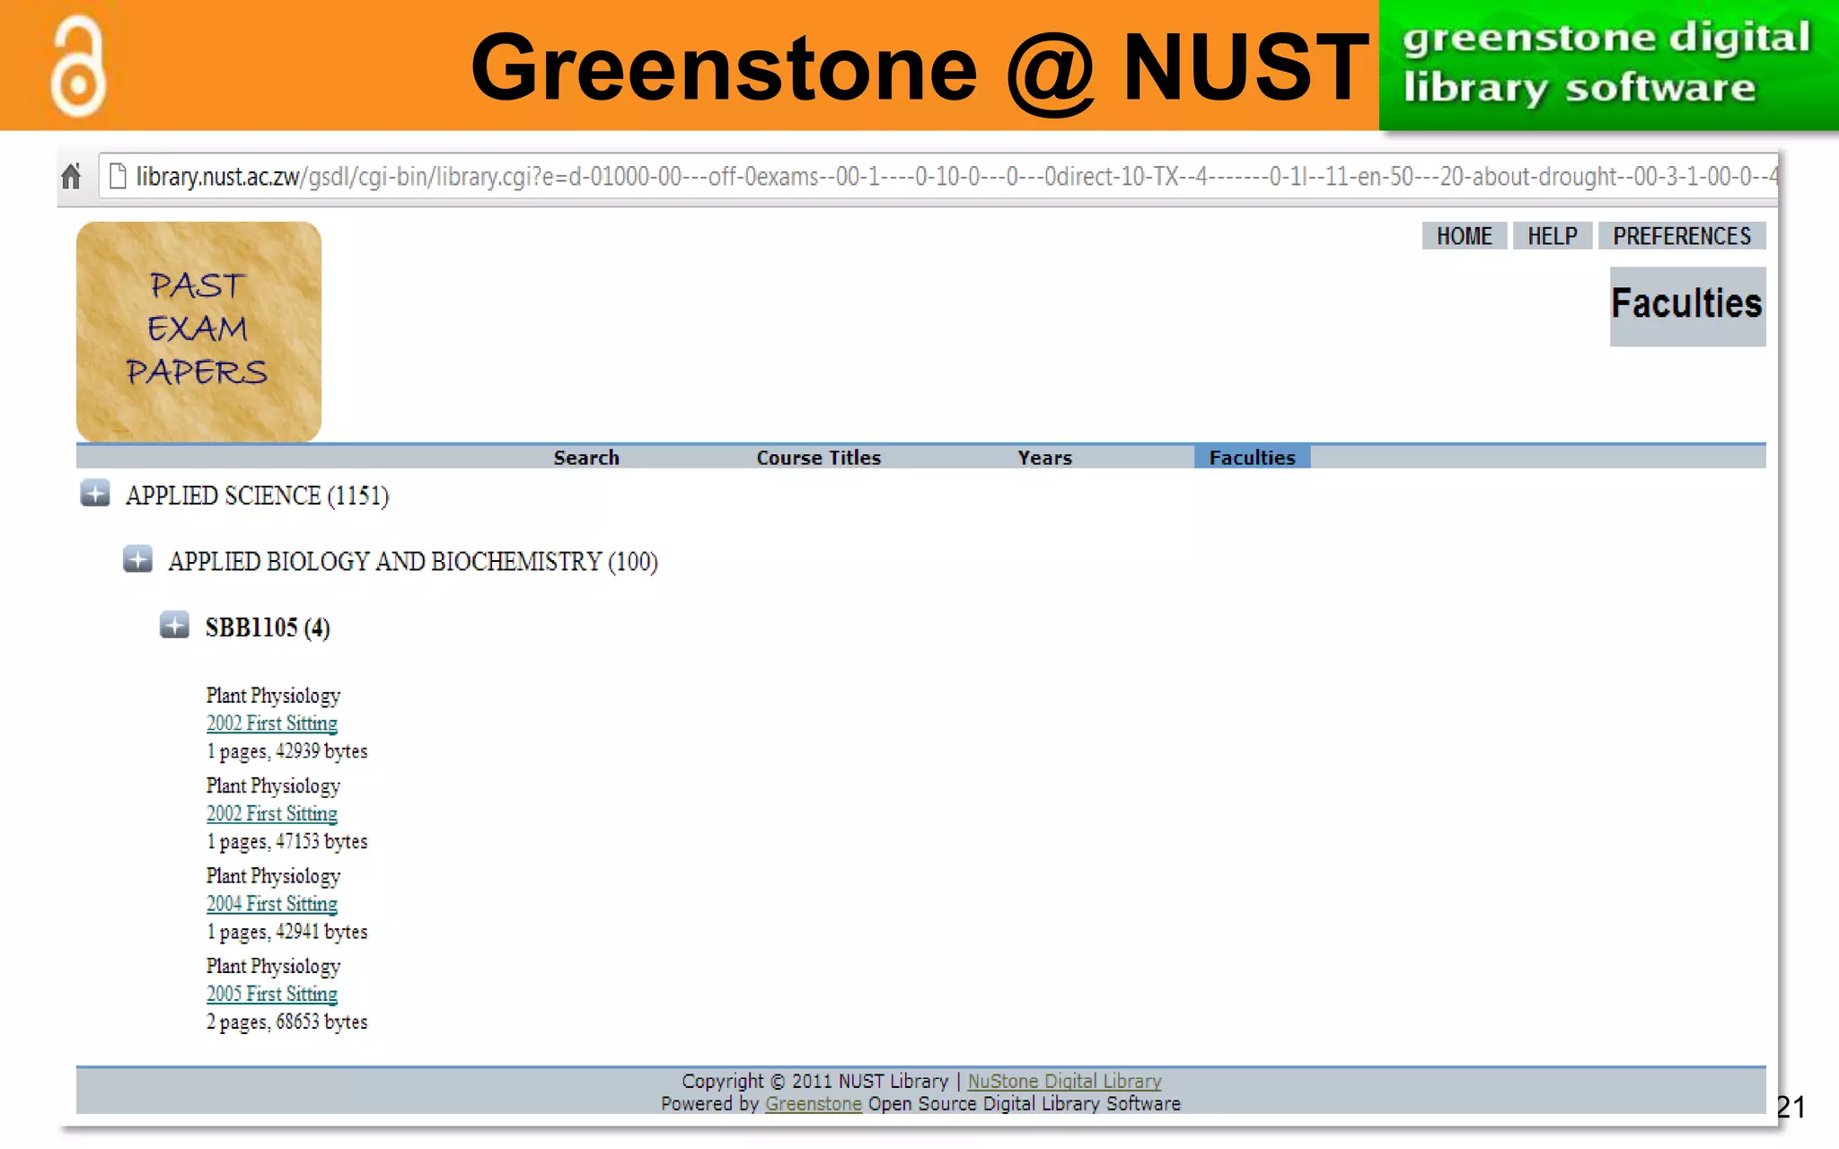Collapse the SBB1105 (4) node
The height and width of the screenshot is (1149, 1839).
pyautogui.click(x=174, y=625)
